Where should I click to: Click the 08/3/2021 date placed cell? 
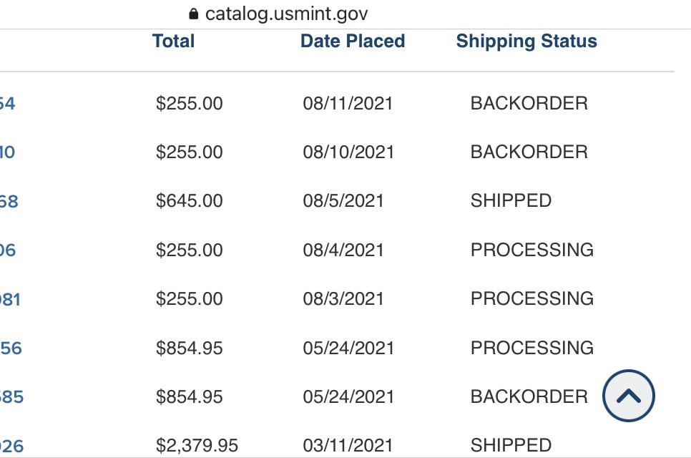343,298
